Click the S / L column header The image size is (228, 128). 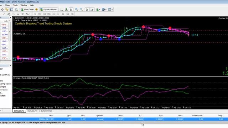coord(141,116)
